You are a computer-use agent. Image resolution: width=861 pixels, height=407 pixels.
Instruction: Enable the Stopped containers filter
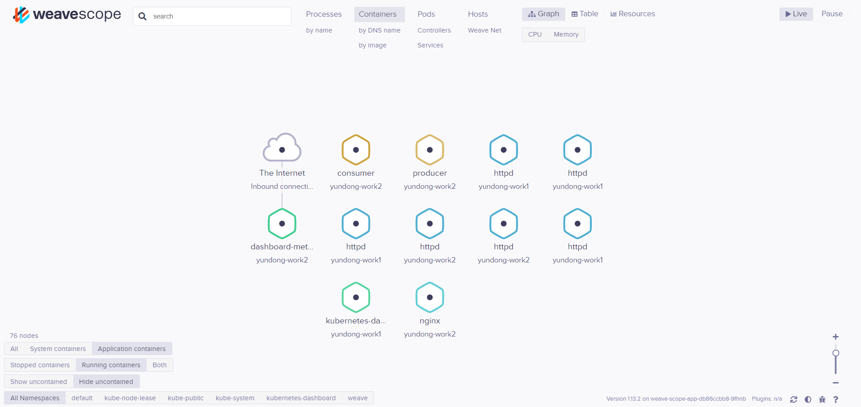tap(40, 365)
